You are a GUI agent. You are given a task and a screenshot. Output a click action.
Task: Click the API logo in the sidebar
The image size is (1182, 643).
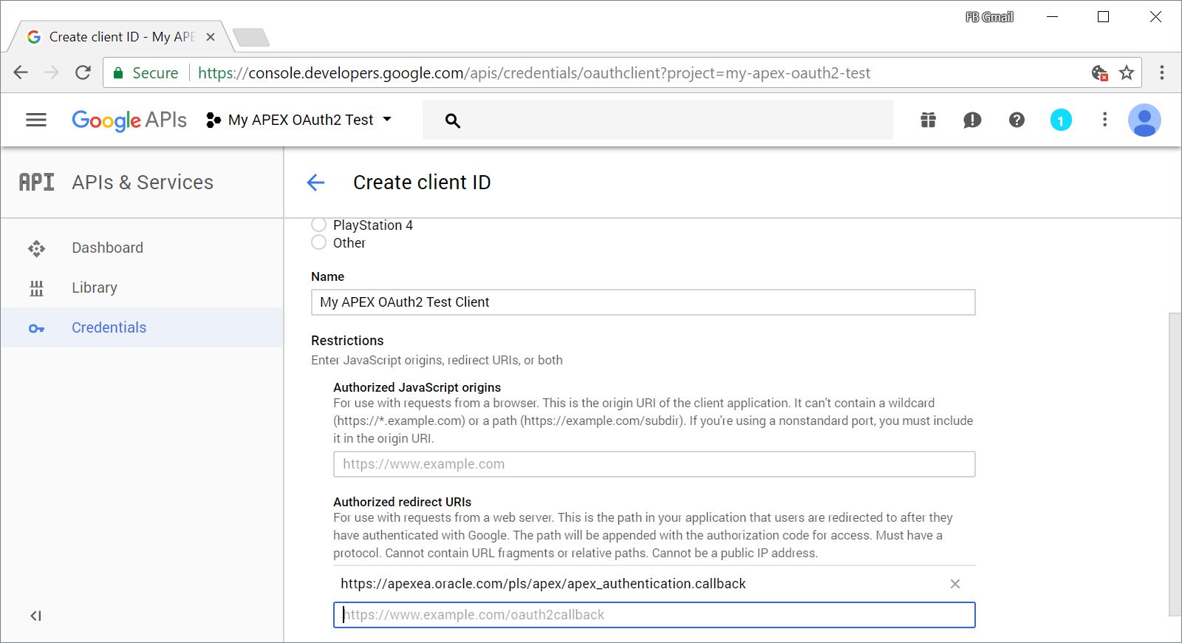click(x=36, y=182)
